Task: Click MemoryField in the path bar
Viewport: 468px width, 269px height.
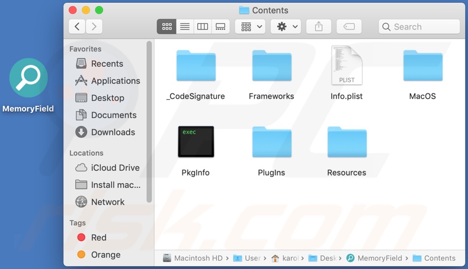Action: [379, 258]
